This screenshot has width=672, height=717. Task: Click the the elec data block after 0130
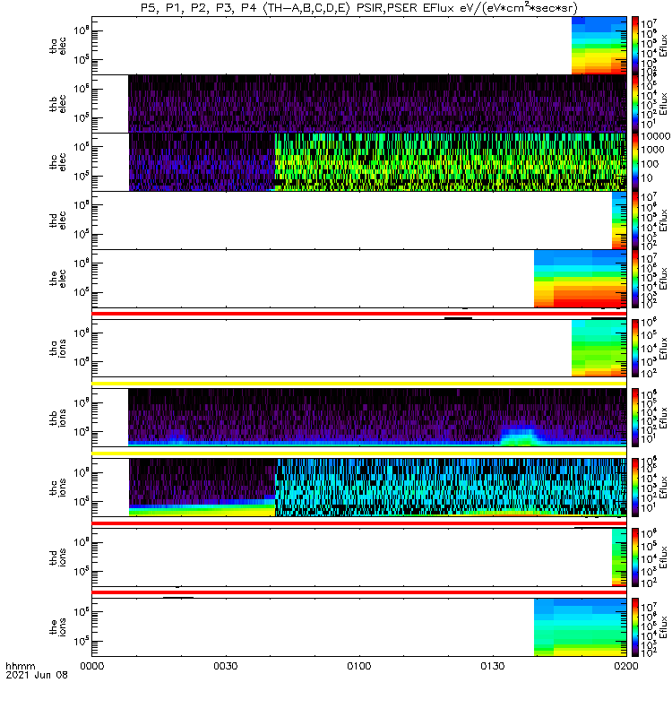pyautogui.click(x=580, y=278)
